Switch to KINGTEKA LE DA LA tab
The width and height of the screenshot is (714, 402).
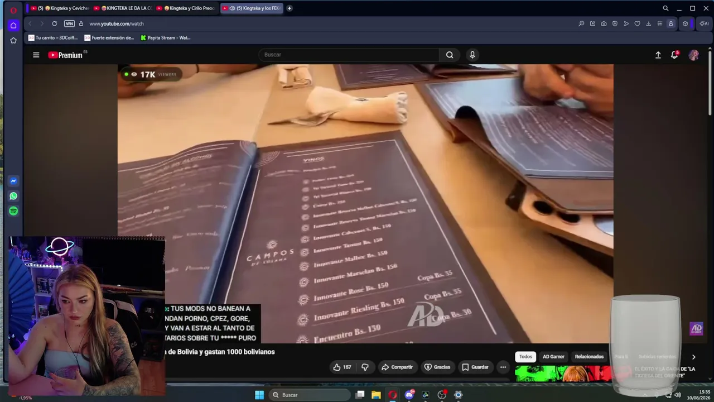click(122, 8)
